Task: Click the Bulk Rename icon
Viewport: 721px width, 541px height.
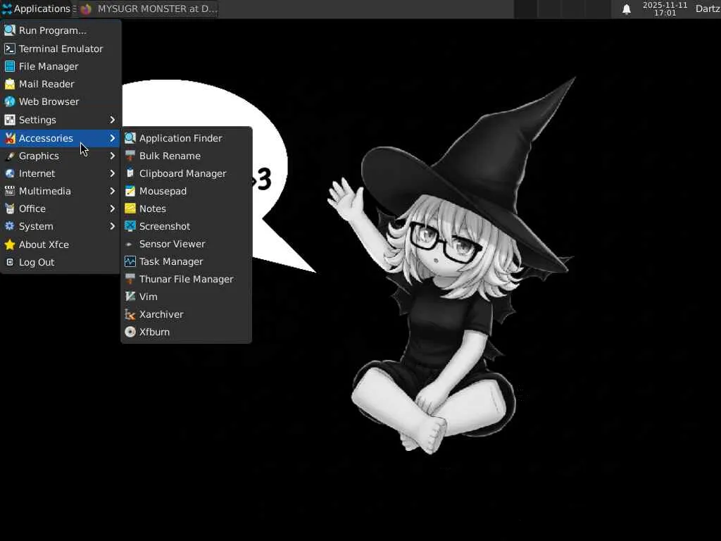Action: point(130,156)
